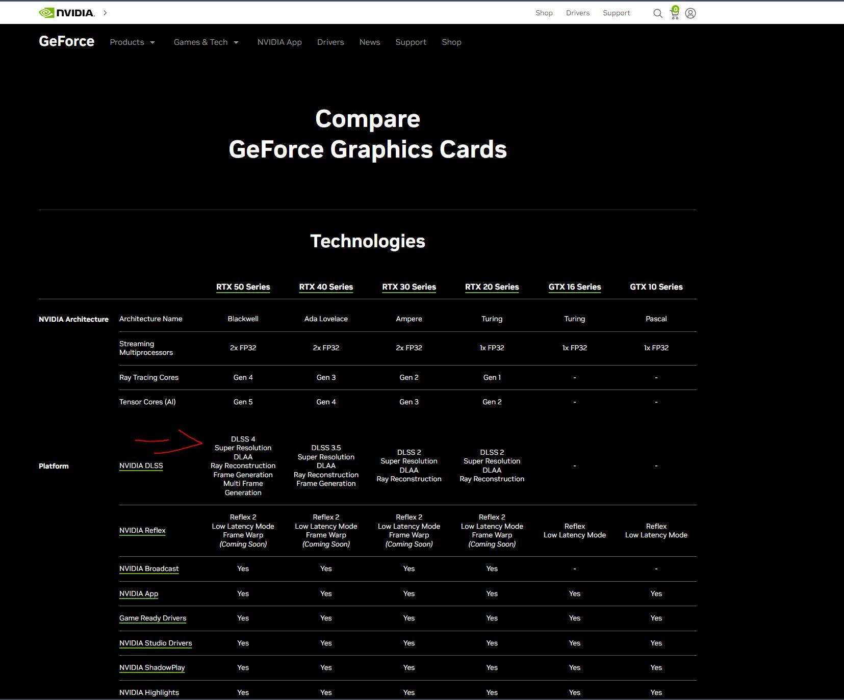Viewport: 844px width, 700px height.
Task: Open the shopping cart icon
Action: coord(675,13)
